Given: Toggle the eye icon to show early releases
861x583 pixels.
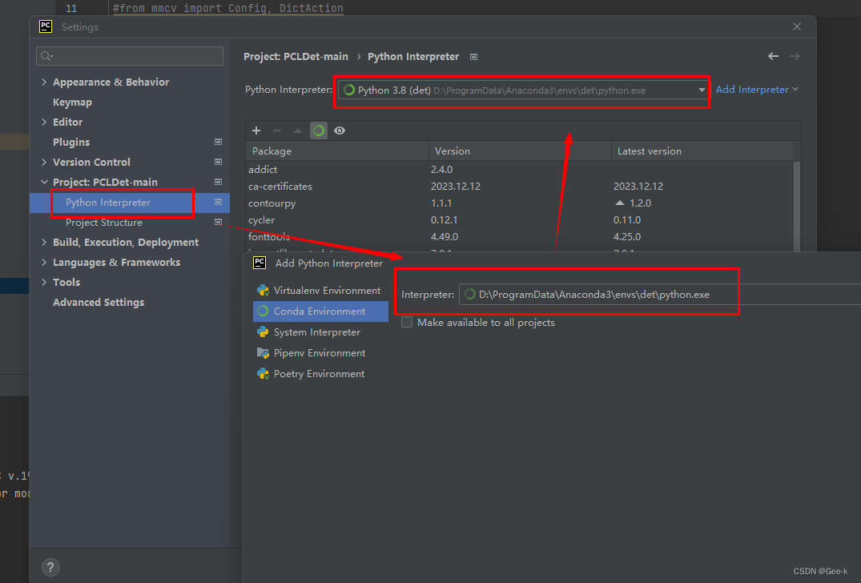Looking at the screenshot, I should (339, 130).
